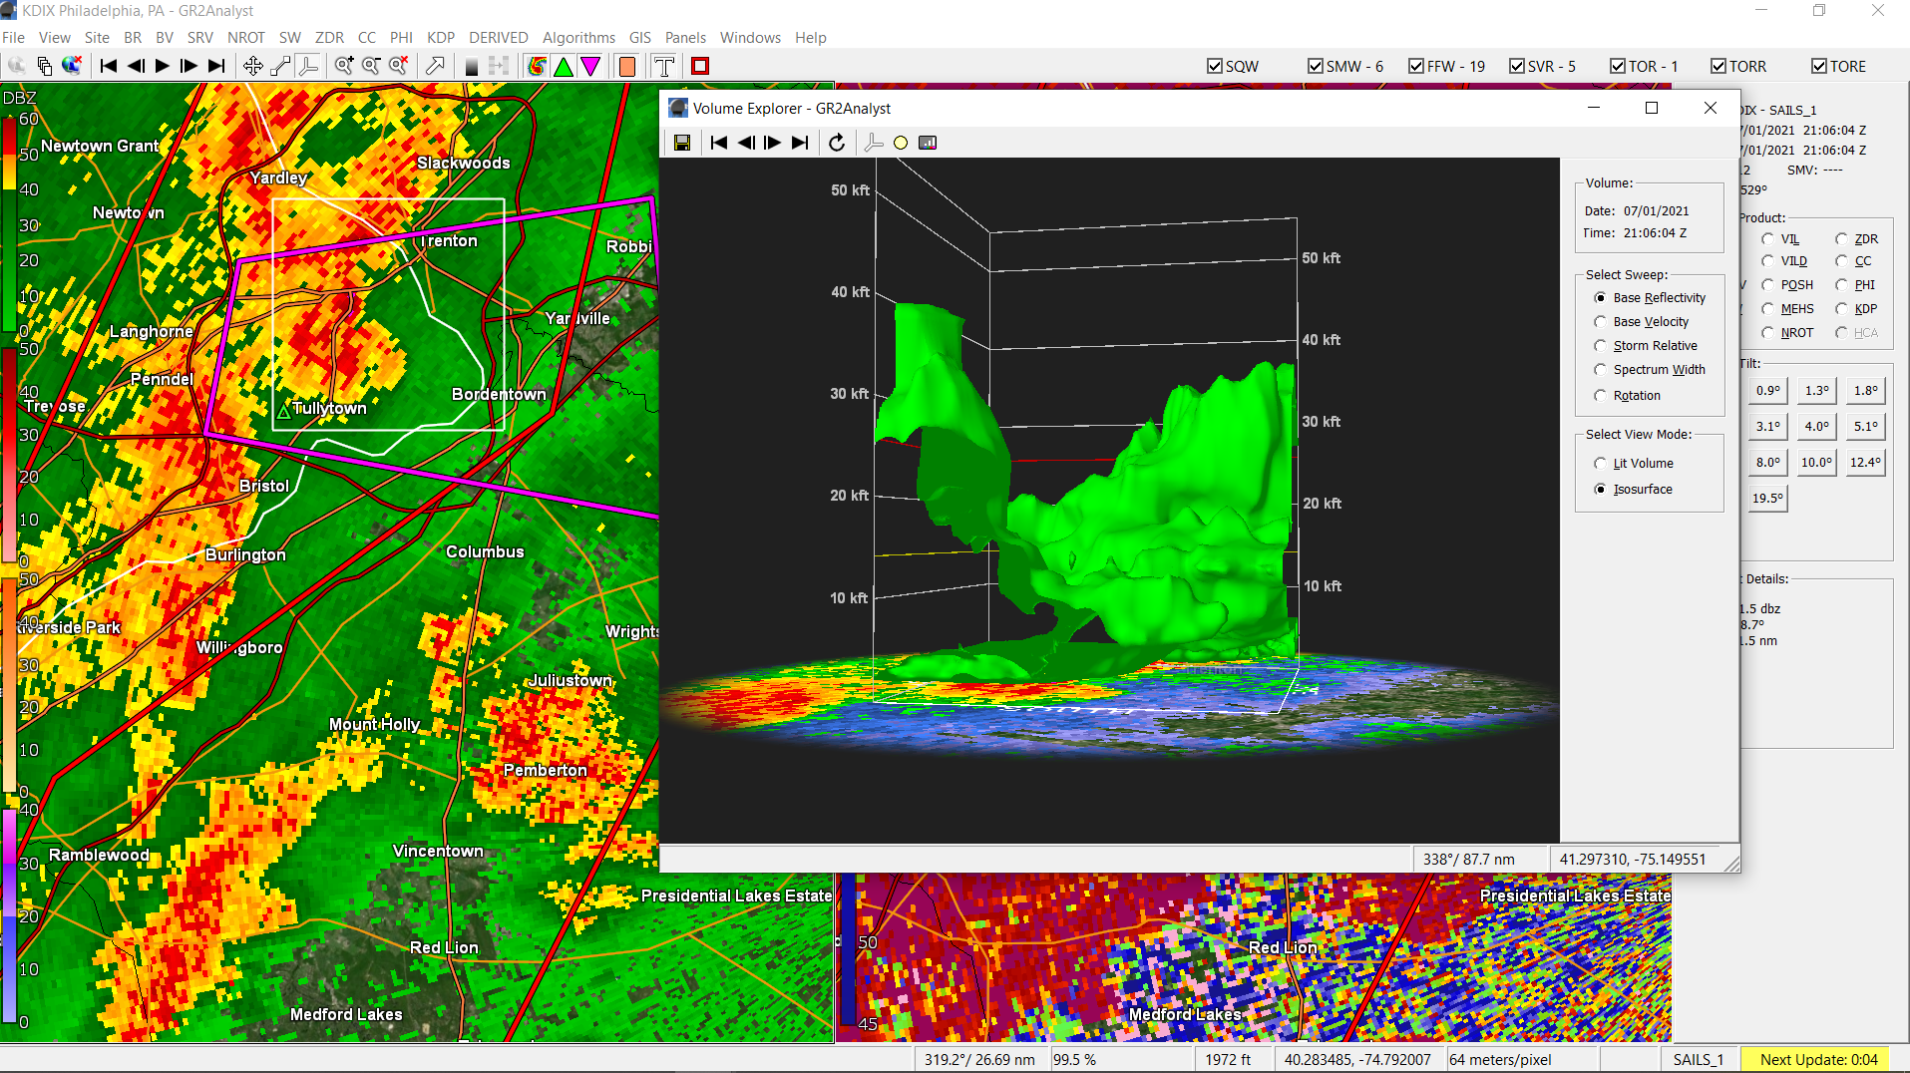Toggle the green triangle marker icon
The image size is (1910, 1073).
564,66
